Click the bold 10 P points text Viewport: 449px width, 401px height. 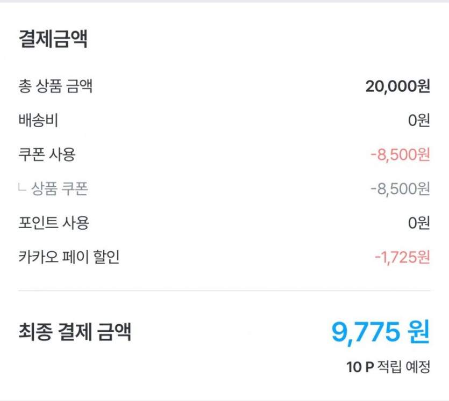click(x=360, y=367)
